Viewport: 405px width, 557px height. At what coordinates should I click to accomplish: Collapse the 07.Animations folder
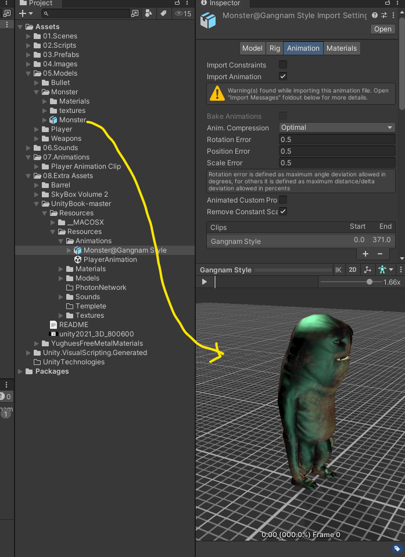point(28,157)
